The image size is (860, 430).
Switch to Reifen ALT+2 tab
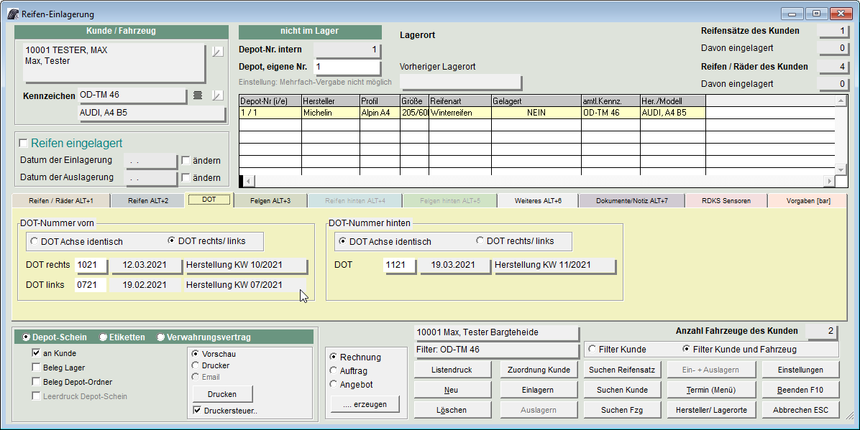(x=148, y=201)
